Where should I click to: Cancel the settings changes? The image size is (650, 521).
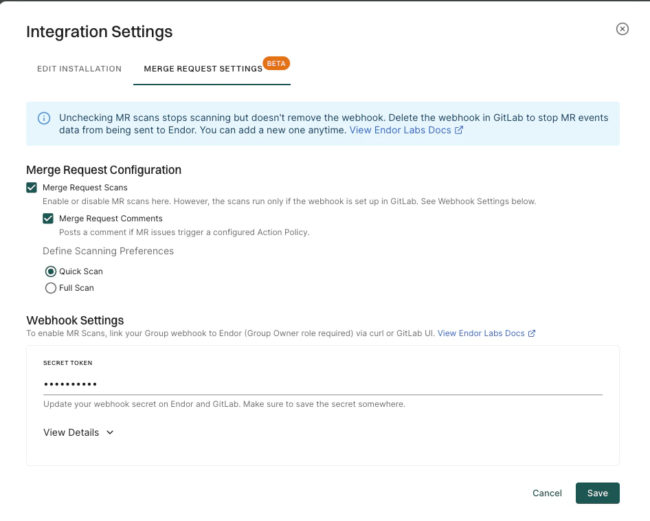point(546,493)
